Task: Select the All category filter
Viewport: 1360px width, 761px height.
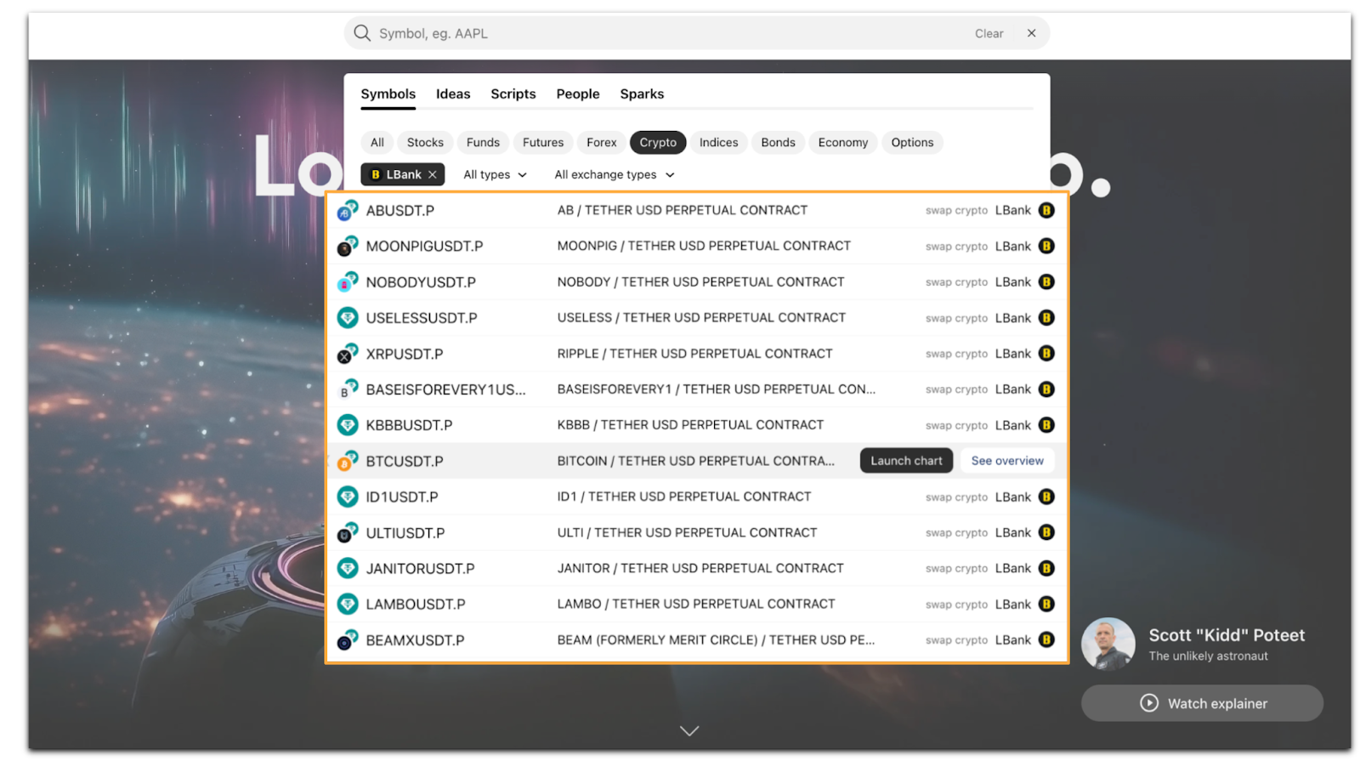Action: [x=377, y=143]
